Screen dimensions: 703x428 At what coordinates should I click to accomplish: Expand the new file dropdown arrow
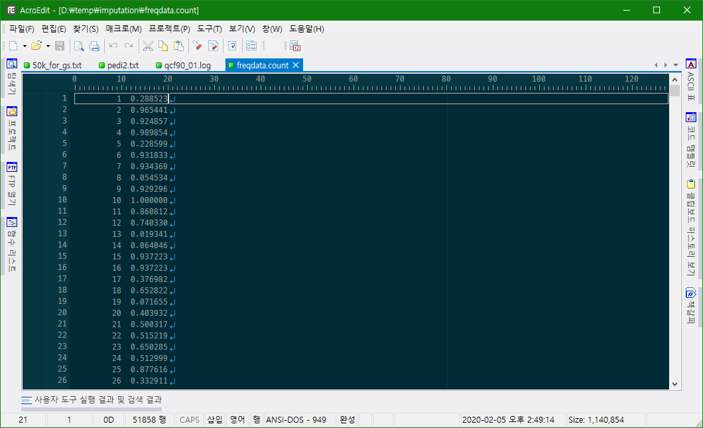pos(25,46)
